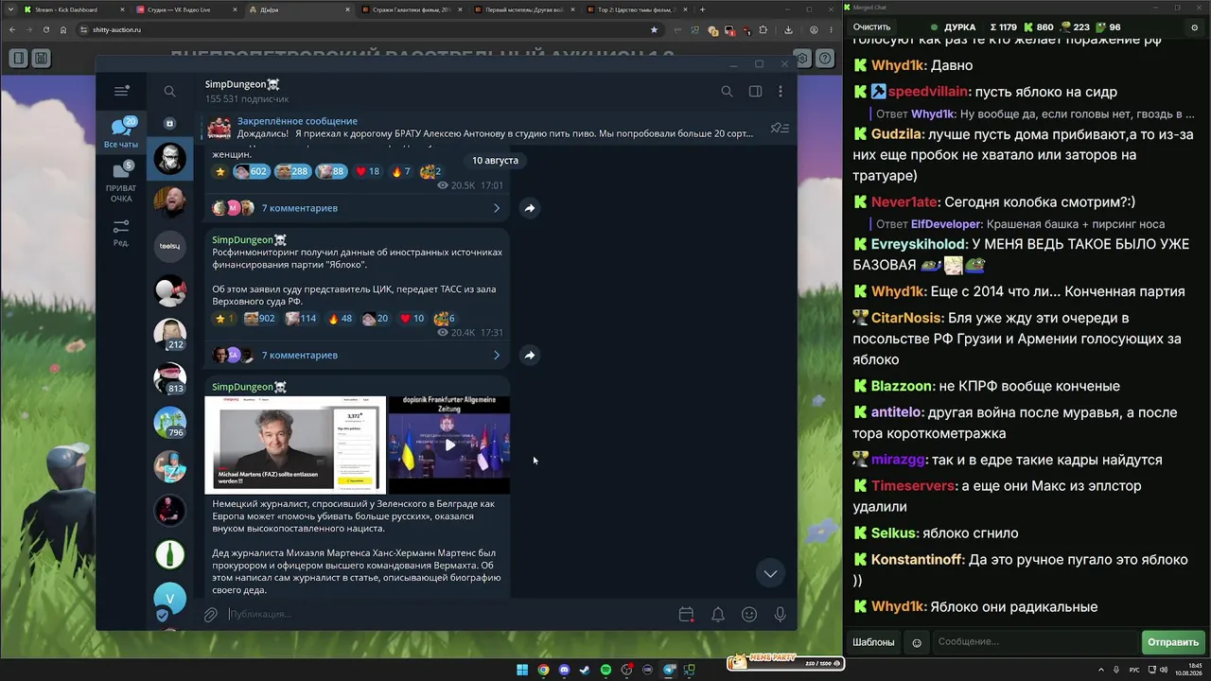Share the Росфинмониторинг post with the forward arrow
The image size is (1211, 681).
coord(530,356)
